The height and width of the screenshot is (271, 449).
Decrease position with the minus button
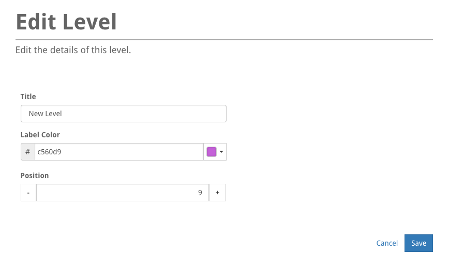(28, 193)
